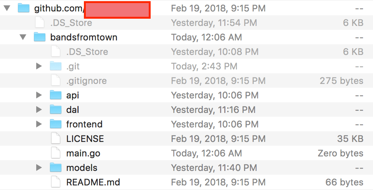This screenshot has width=373, height=190.
Task: Expand the models folder arrow
Action: 39,167
